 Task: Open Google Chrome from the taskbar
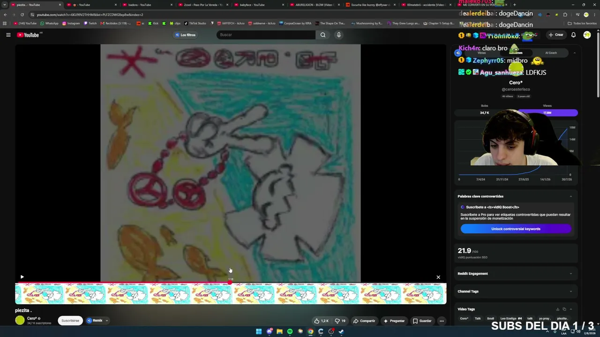[310, 331]
